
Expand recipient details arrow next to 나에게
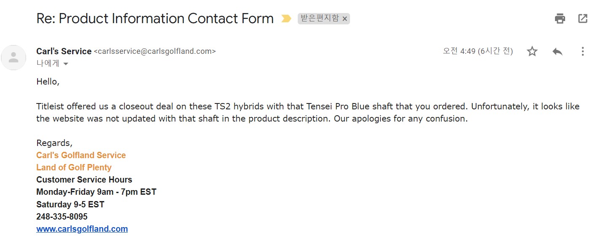[x=66, y=64]
